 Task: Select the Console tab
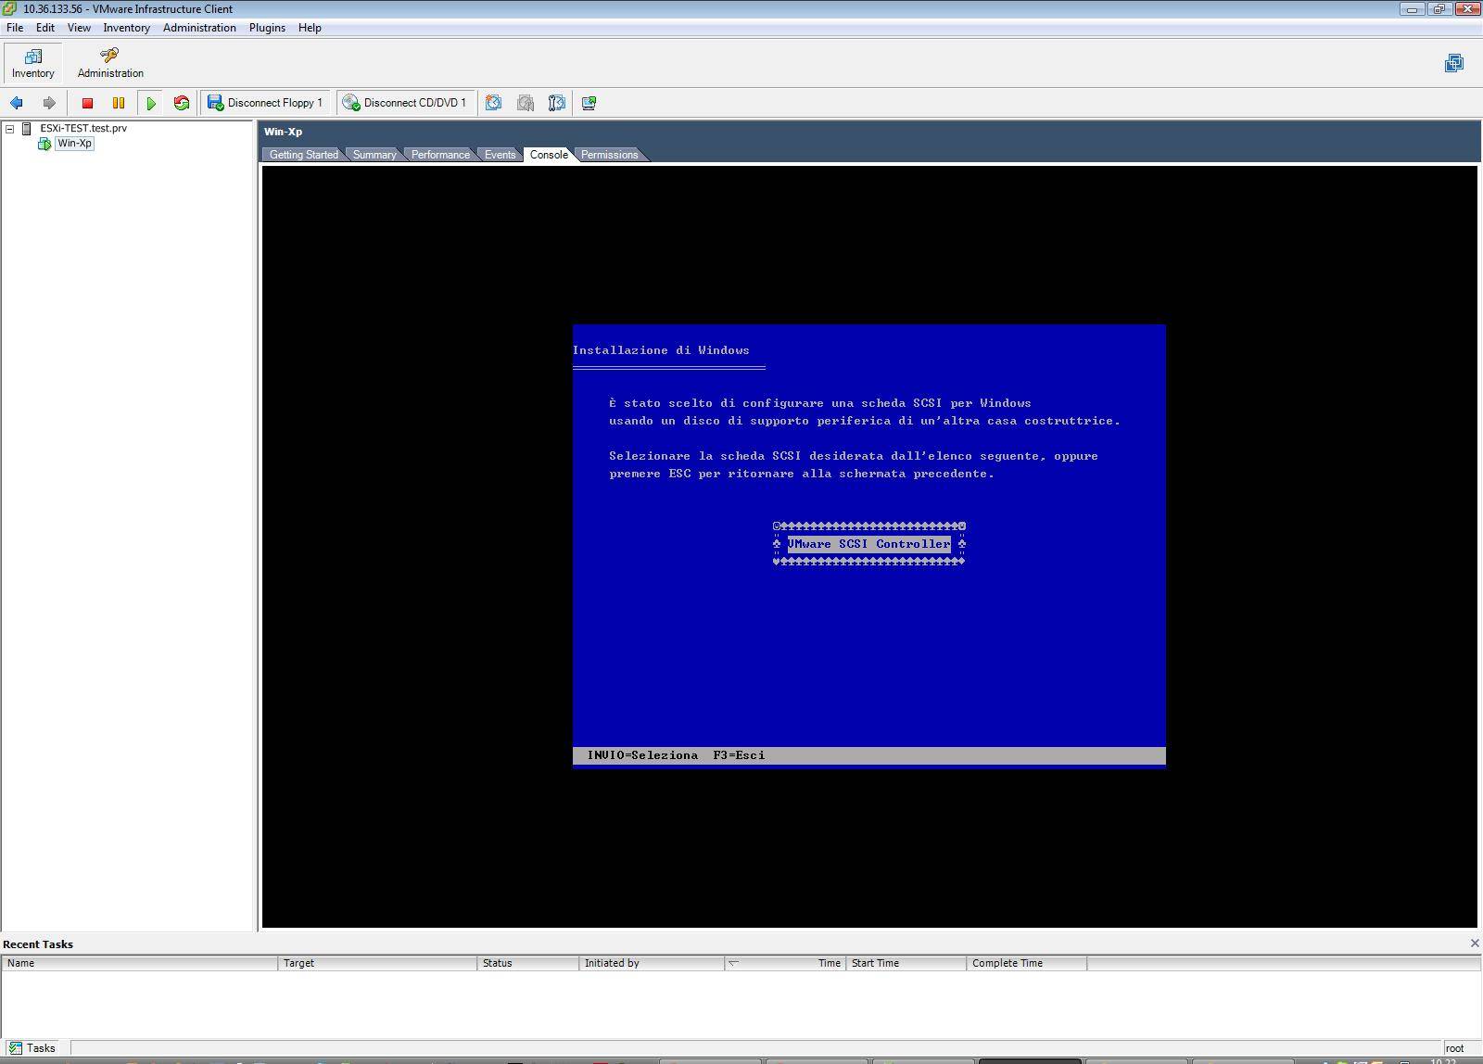549,155
